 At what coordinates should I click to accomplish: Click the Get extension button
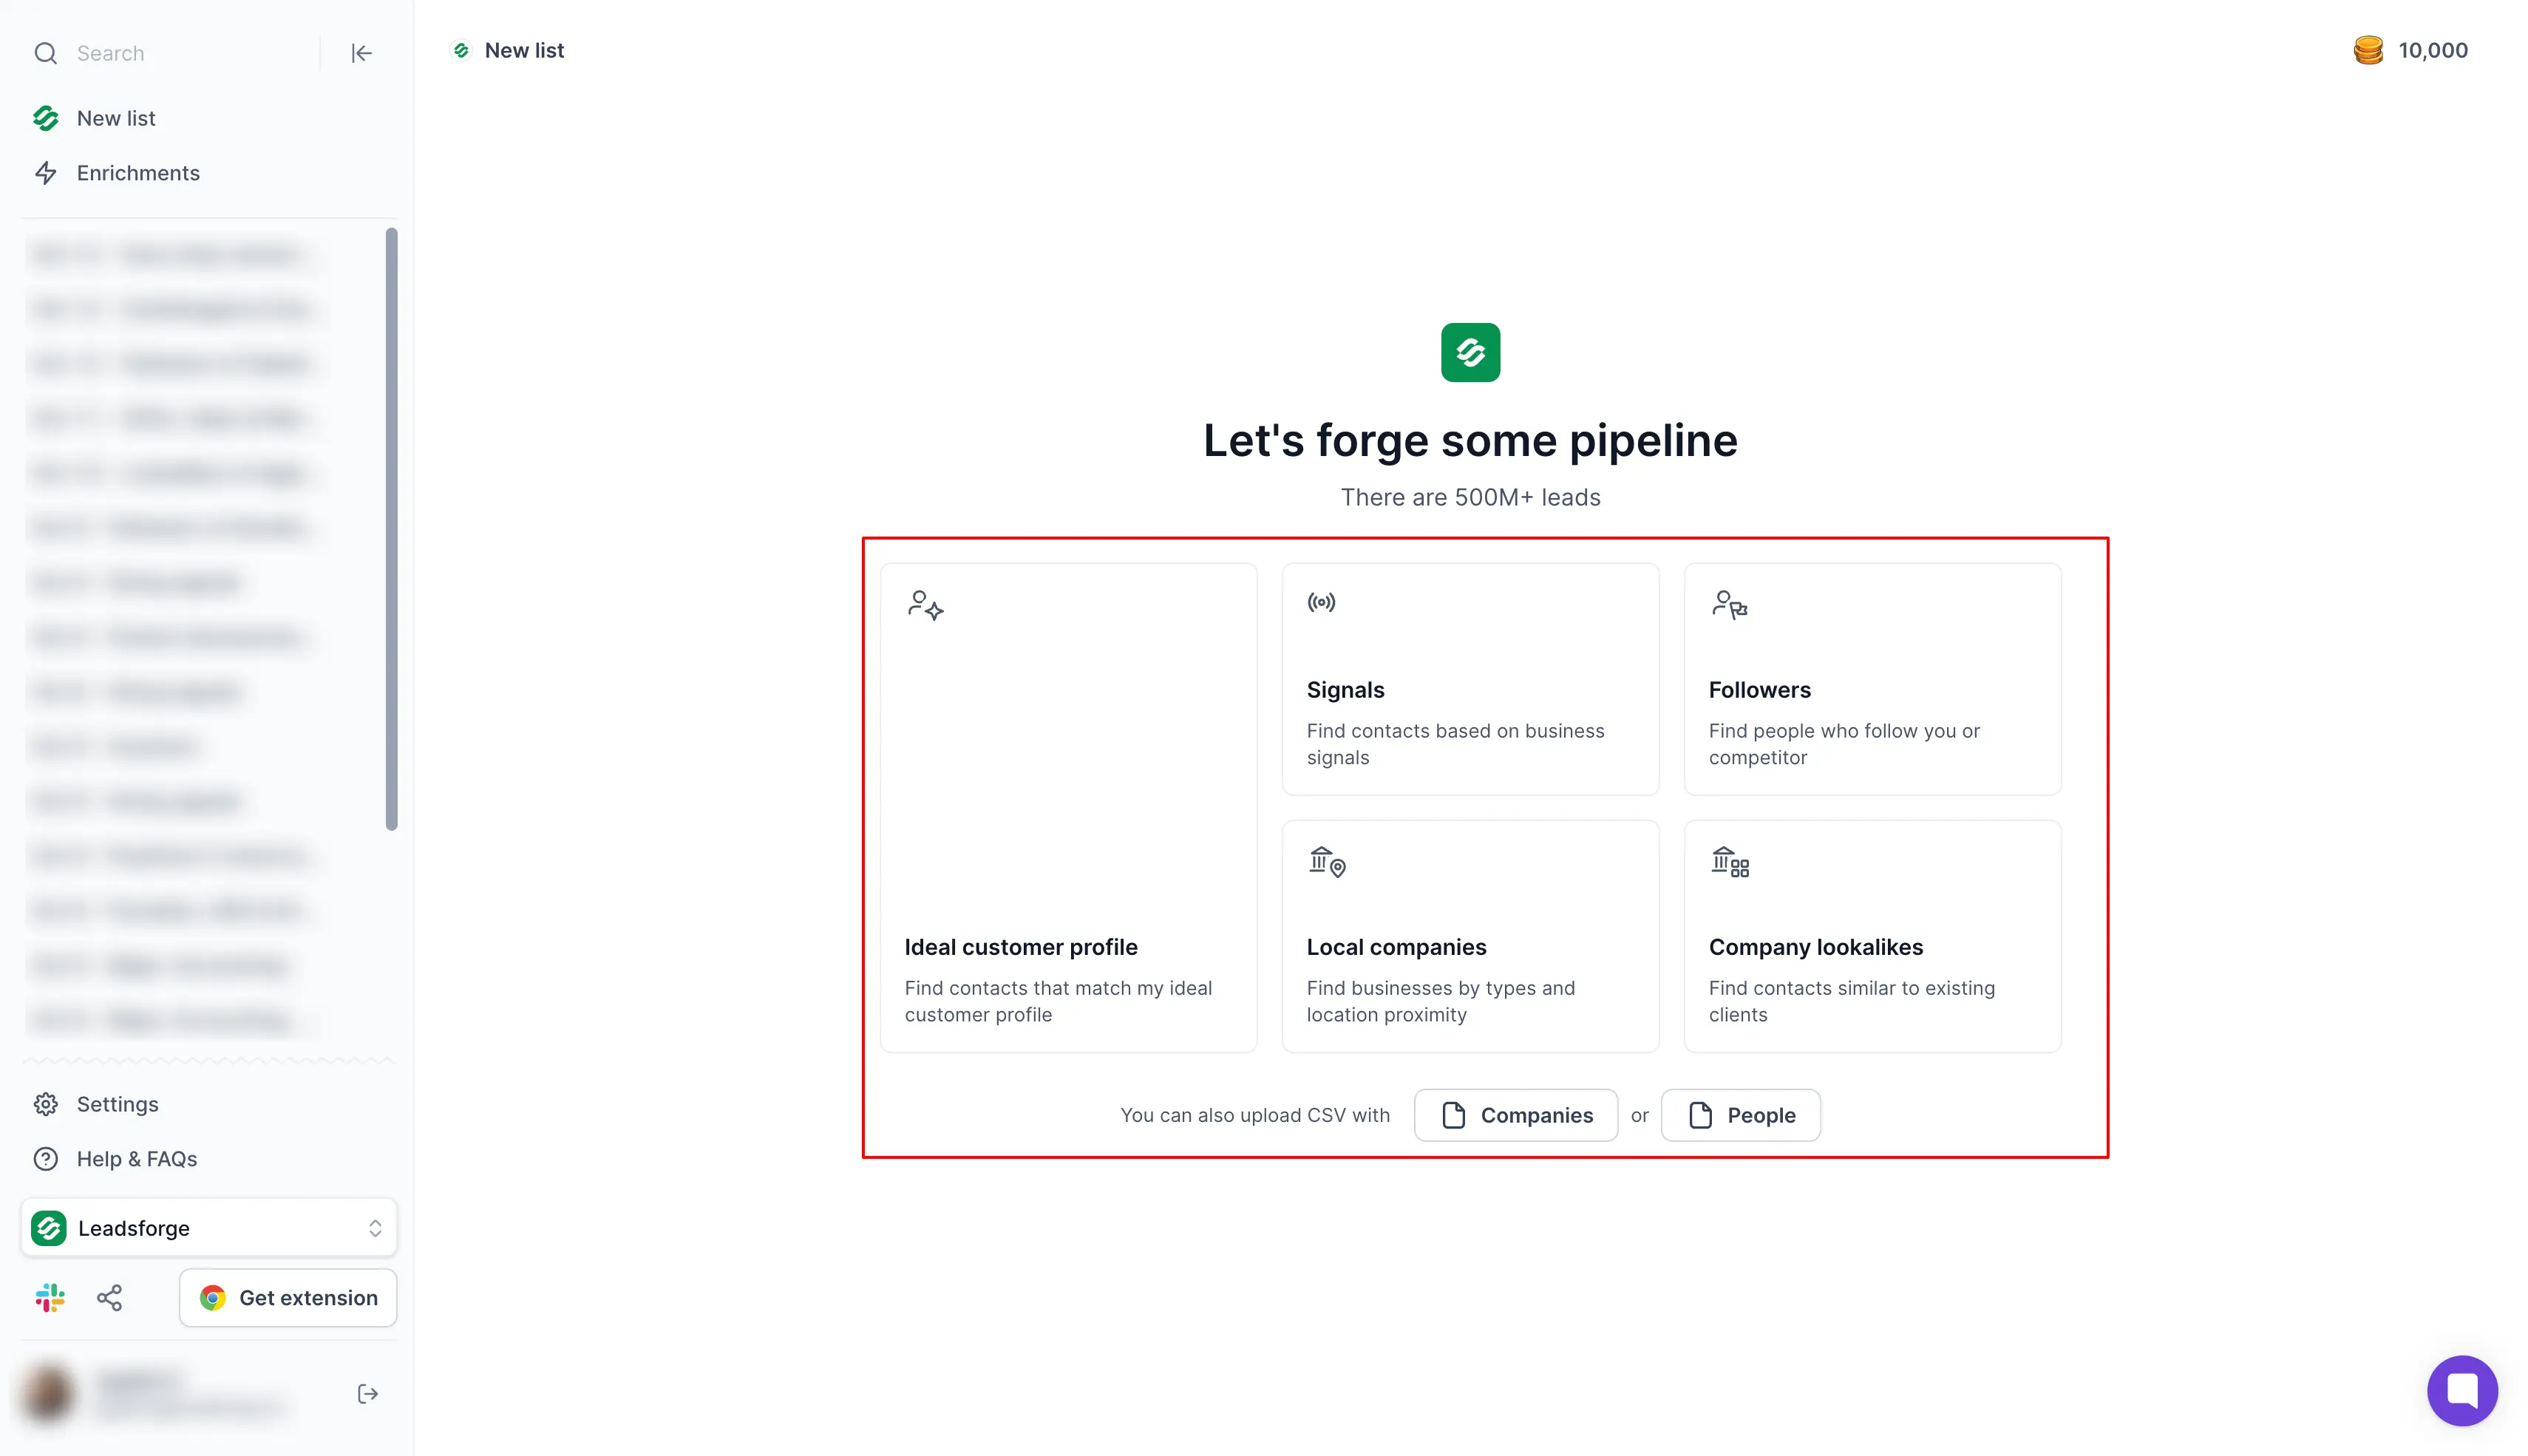[288, 1298]
